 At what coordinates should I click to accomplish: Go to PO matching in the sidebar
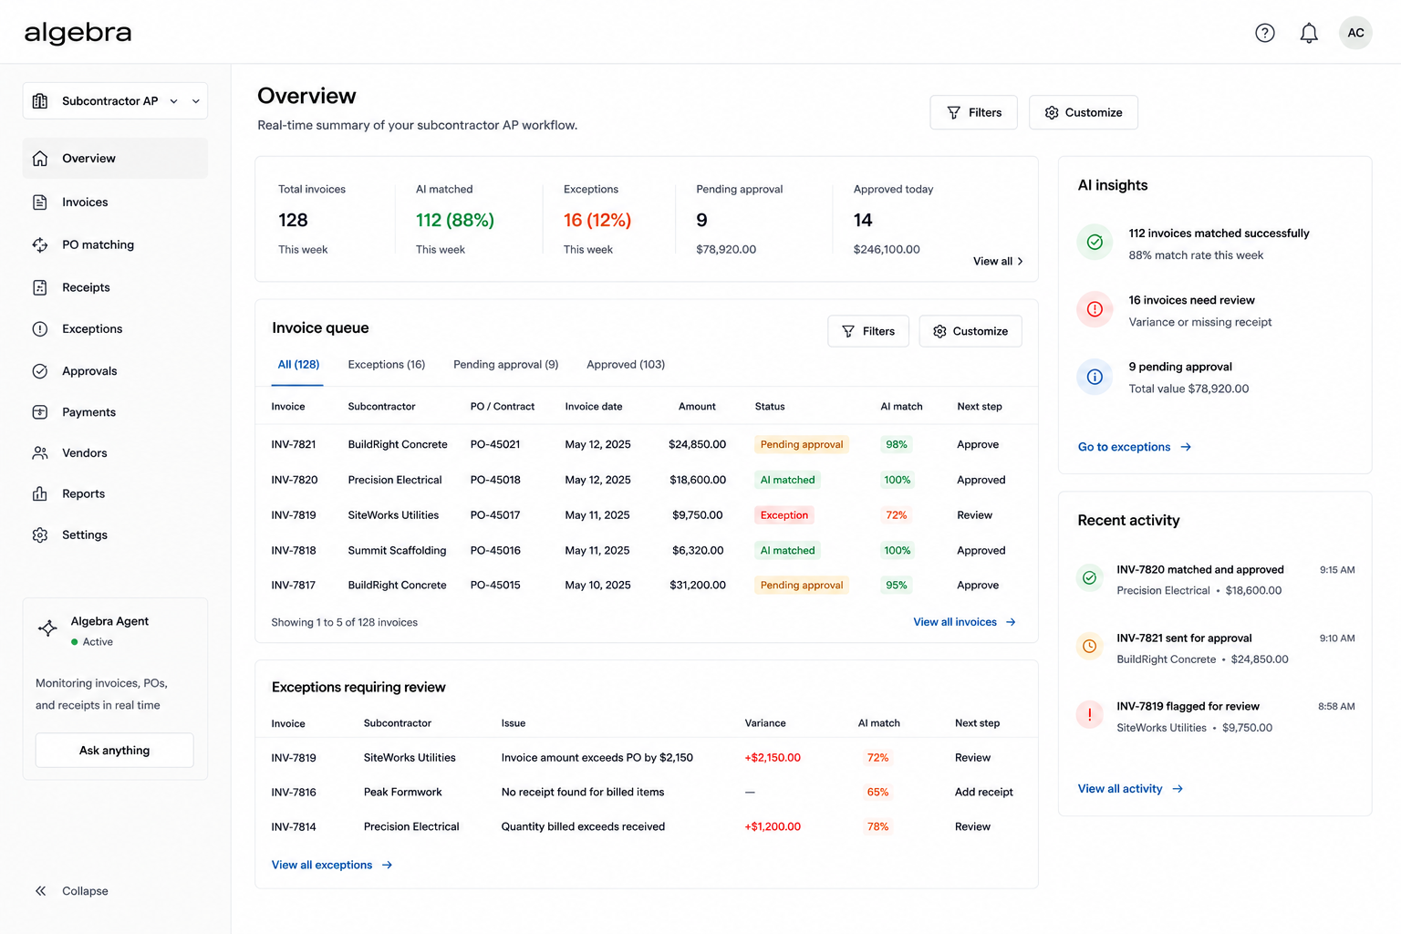click(x=115, y=244)
